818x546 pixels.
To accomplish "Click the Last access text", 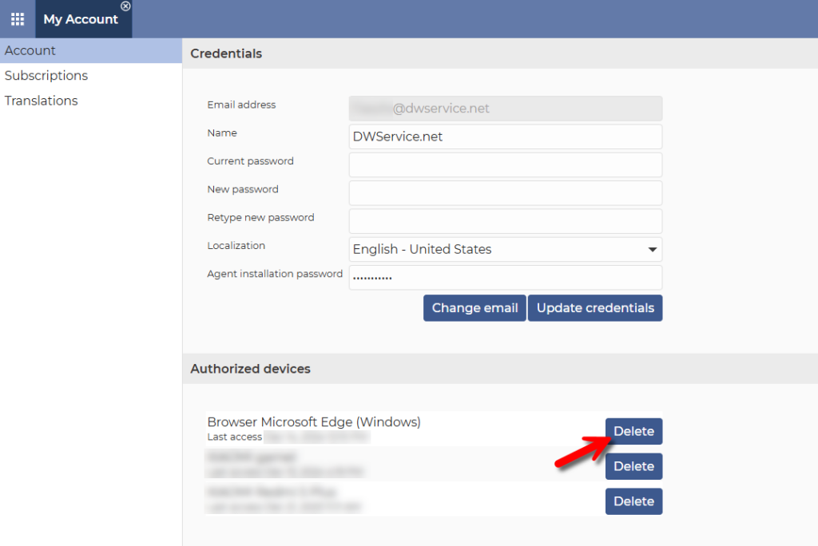I will [x=235, y=437].
